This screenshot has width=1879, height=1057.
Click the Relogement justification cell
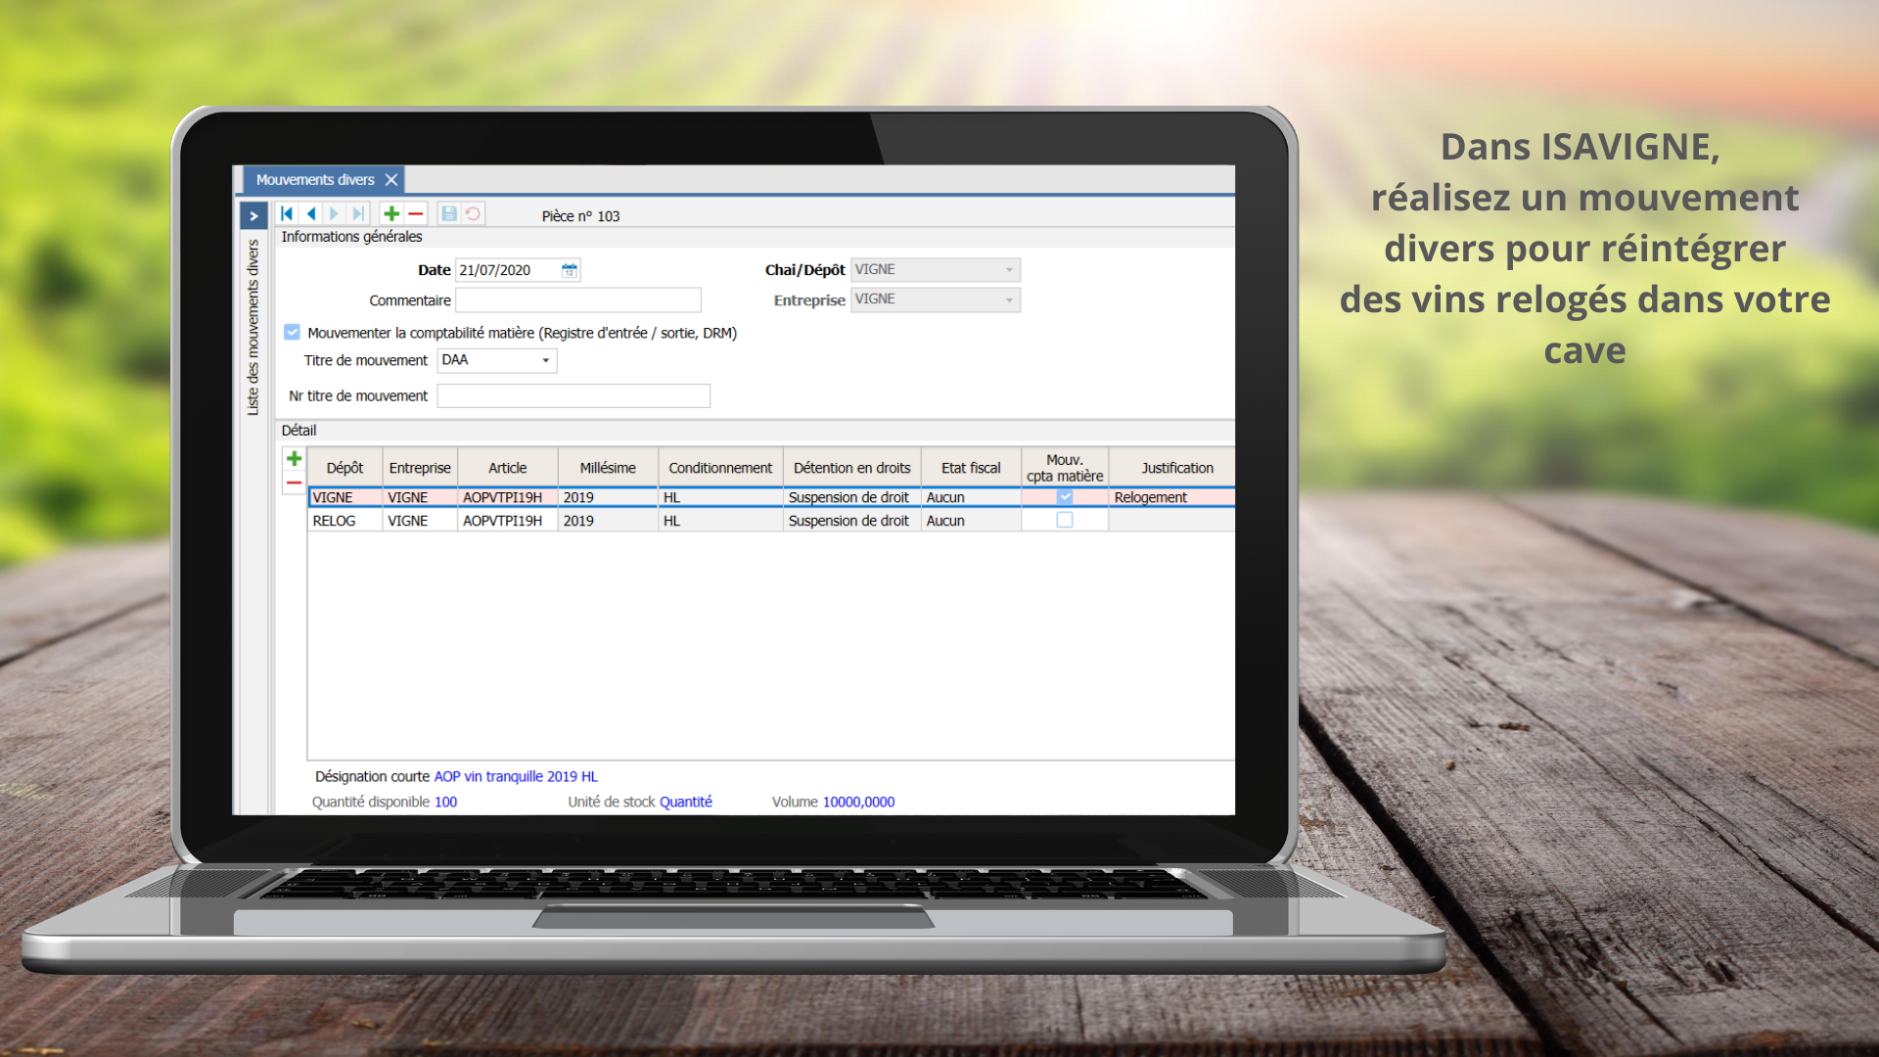(1172, 497)
